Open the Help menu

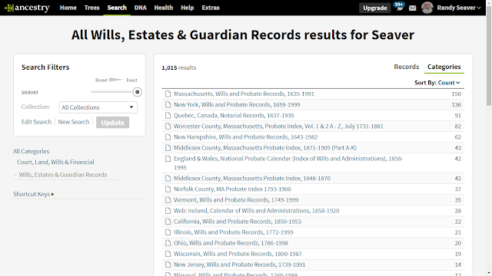coord(188,8)
